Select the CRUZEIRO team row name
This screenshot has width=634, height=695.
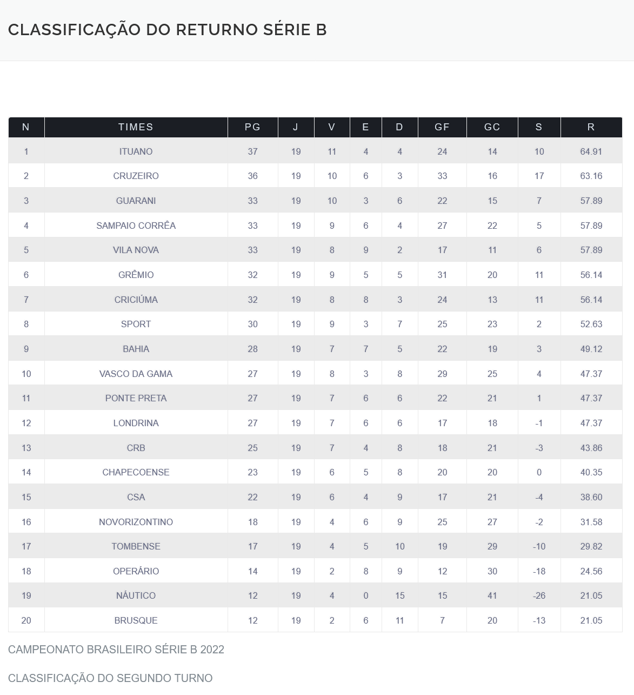click(136, 176)
